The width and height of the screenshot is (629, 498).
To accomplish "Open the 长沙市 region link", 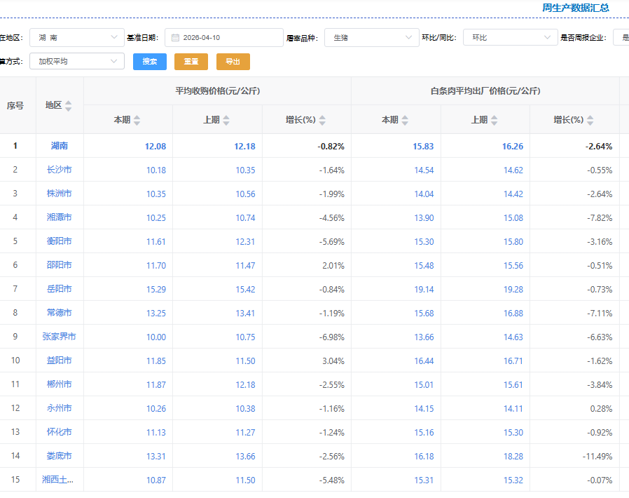I will (x=59, y=170).
